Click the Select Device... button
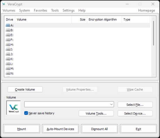The width and height of the screenshot is (160, 138). click(x=135, y=113)
